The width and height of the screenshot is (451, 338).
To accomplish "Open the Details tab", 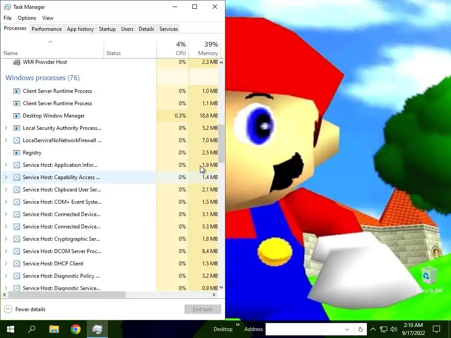I will 146,29.
